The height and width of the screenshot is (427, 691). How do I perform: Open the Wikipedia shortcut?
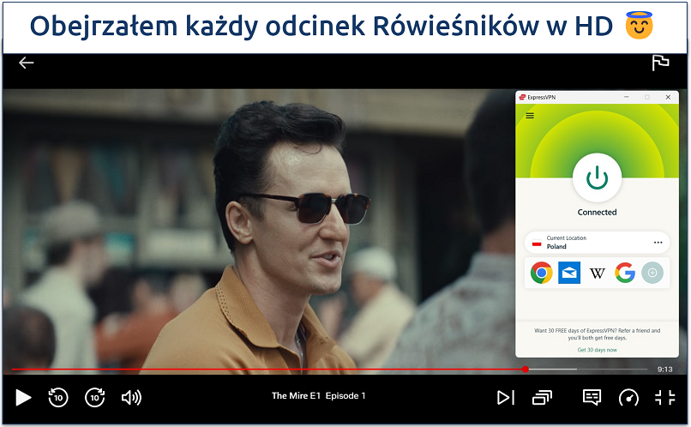[x=597, y=273]
